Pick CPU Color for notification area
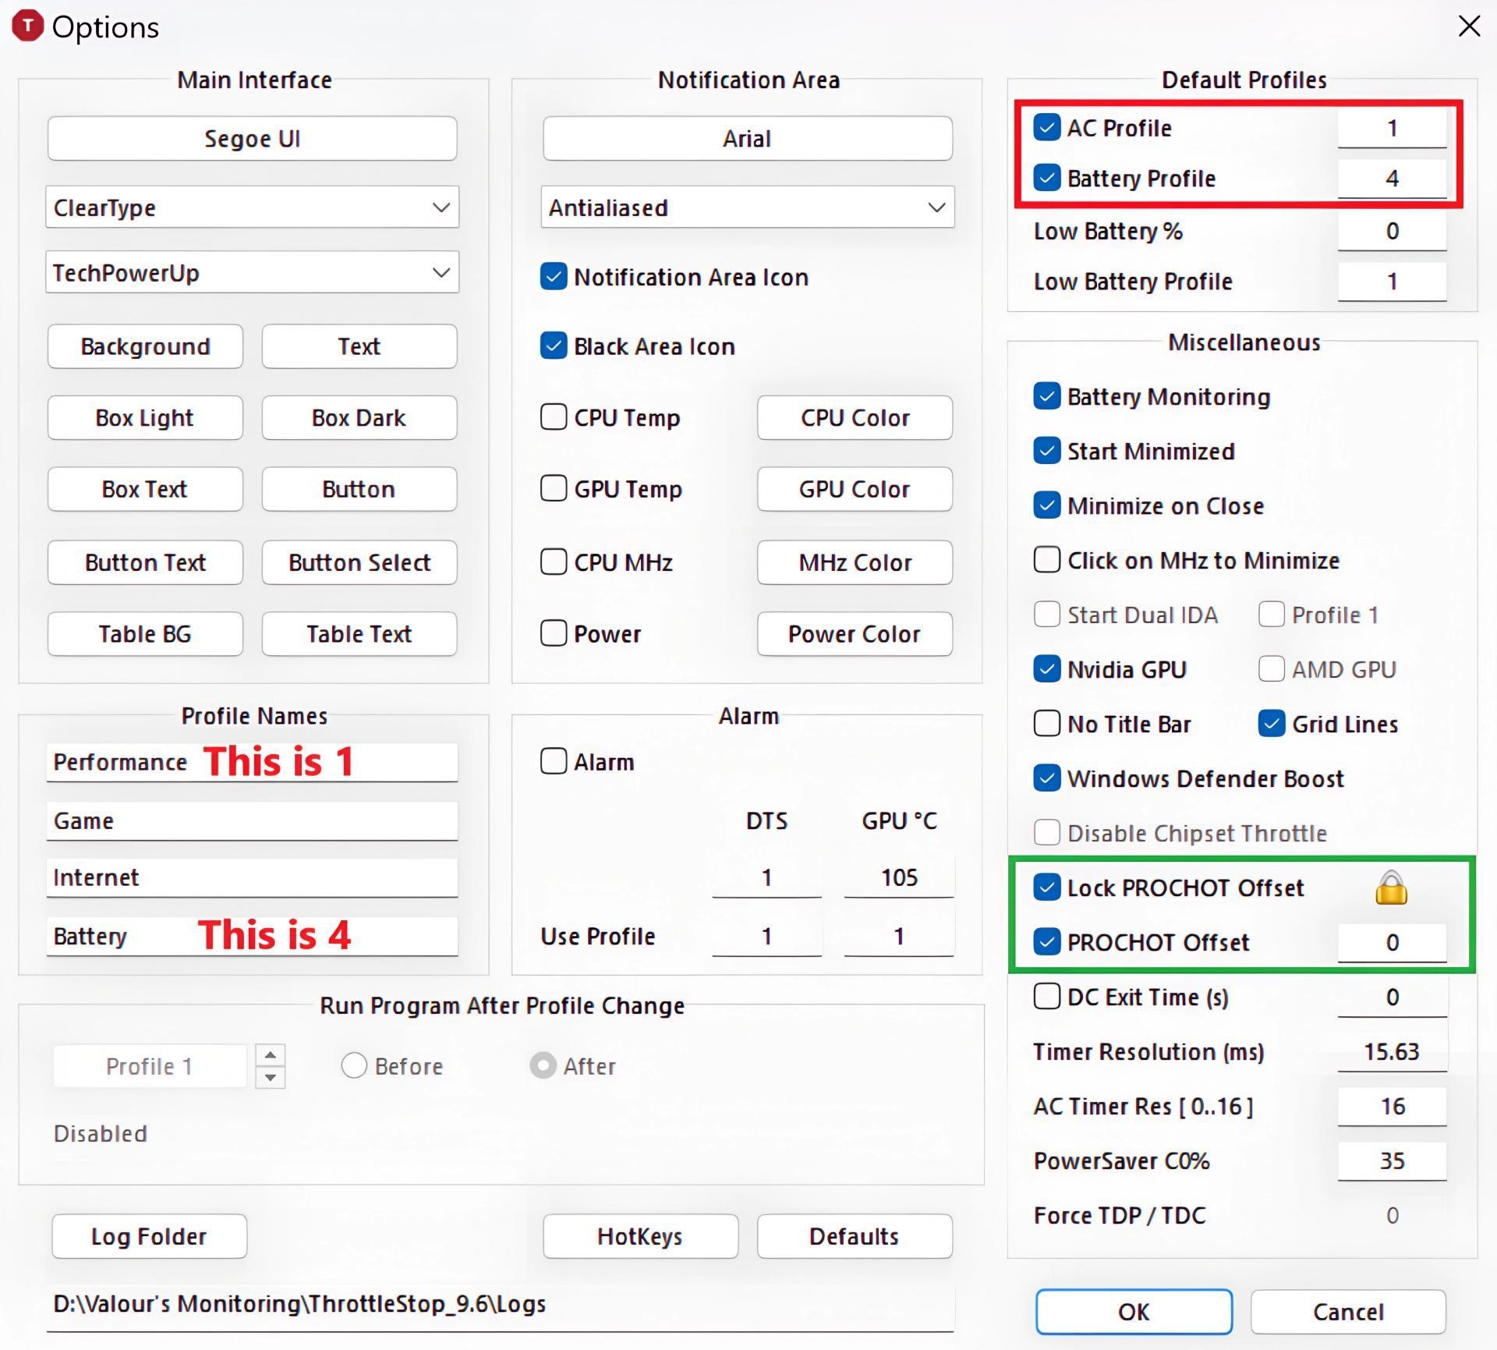This screenshot has width=1497, height=1350. (x=854, y=417)
